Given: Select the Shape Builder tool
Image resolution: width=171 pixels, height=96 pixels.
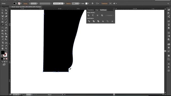Looking at the screenshot, I should coord(2,34).
